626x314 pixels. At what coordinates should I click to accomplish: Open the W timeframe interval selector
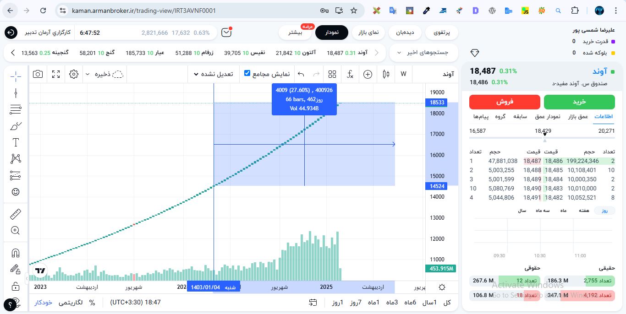403,74
